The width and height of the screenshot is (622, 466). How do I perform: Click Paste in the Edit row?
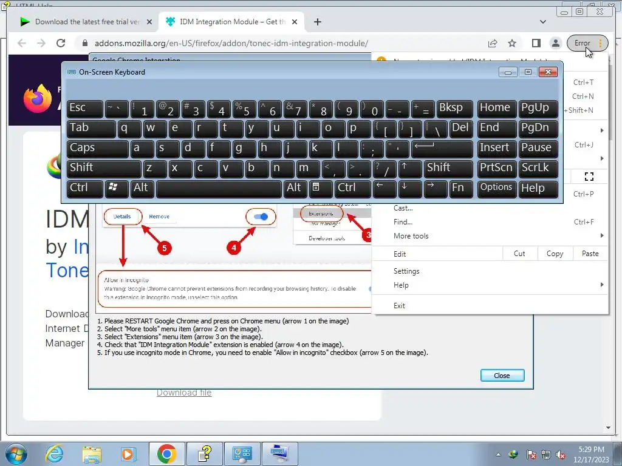tap(590, 254)
